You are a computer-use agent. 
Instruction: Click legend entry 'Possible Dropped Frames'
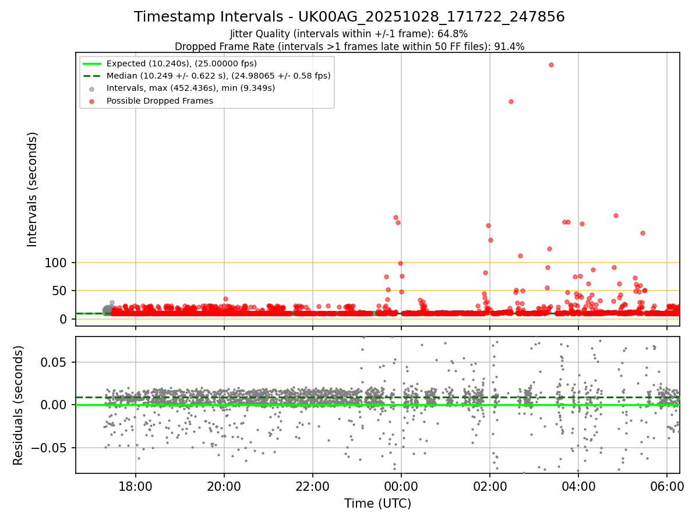(160, 101)
